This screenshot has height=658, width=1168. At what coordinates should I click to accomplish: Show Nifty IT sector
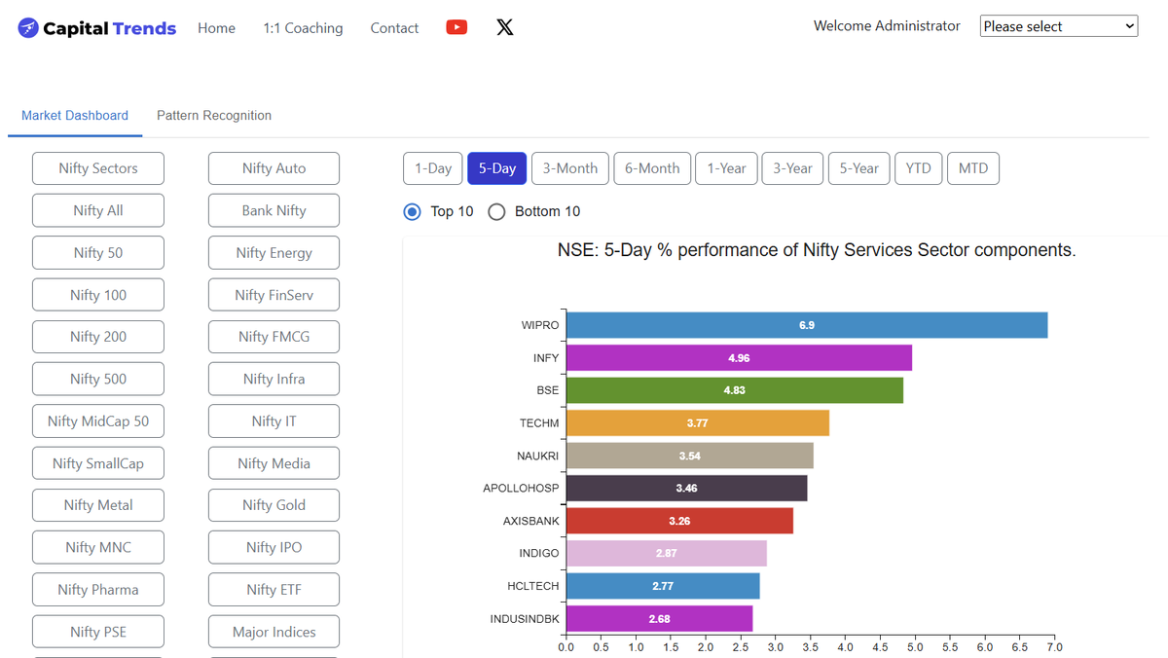274,421
